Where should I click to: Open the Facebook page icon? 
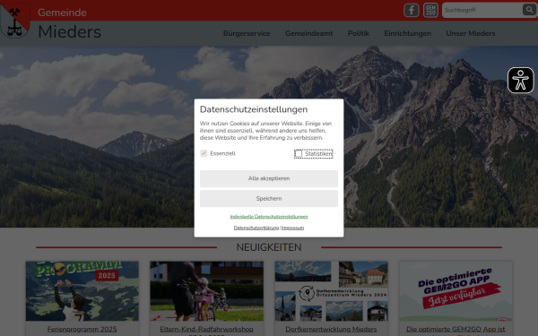click(x=411, y=10)
